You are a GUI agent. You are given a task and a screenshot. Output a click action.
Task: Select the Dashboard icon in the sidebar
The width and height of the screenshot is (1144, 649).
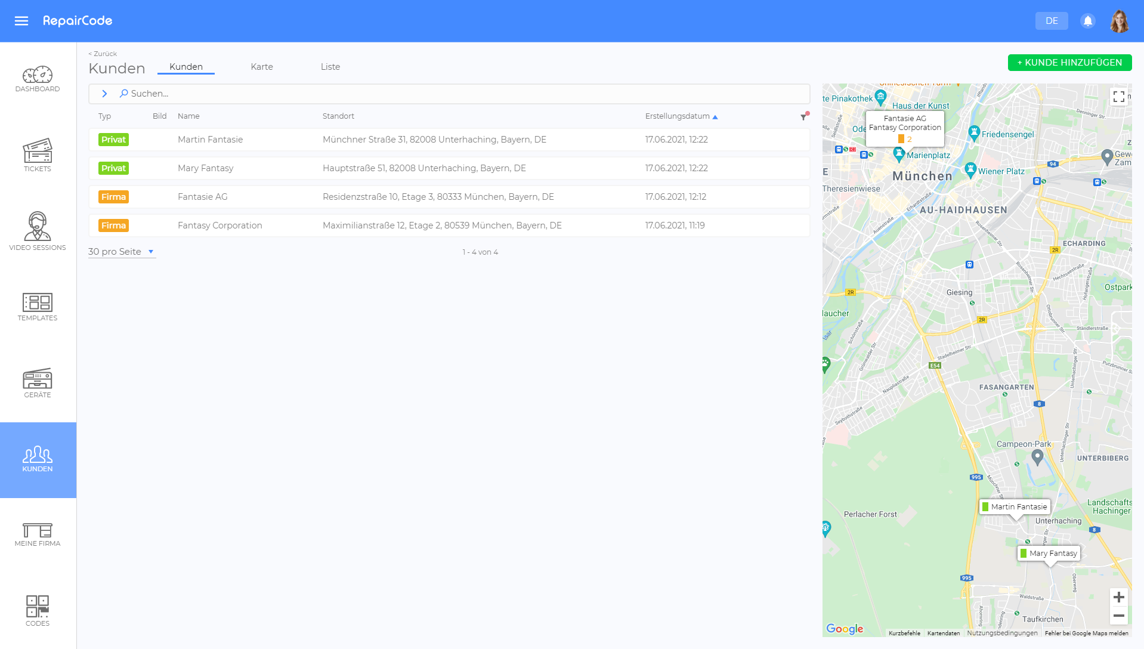tap(38, 78)
